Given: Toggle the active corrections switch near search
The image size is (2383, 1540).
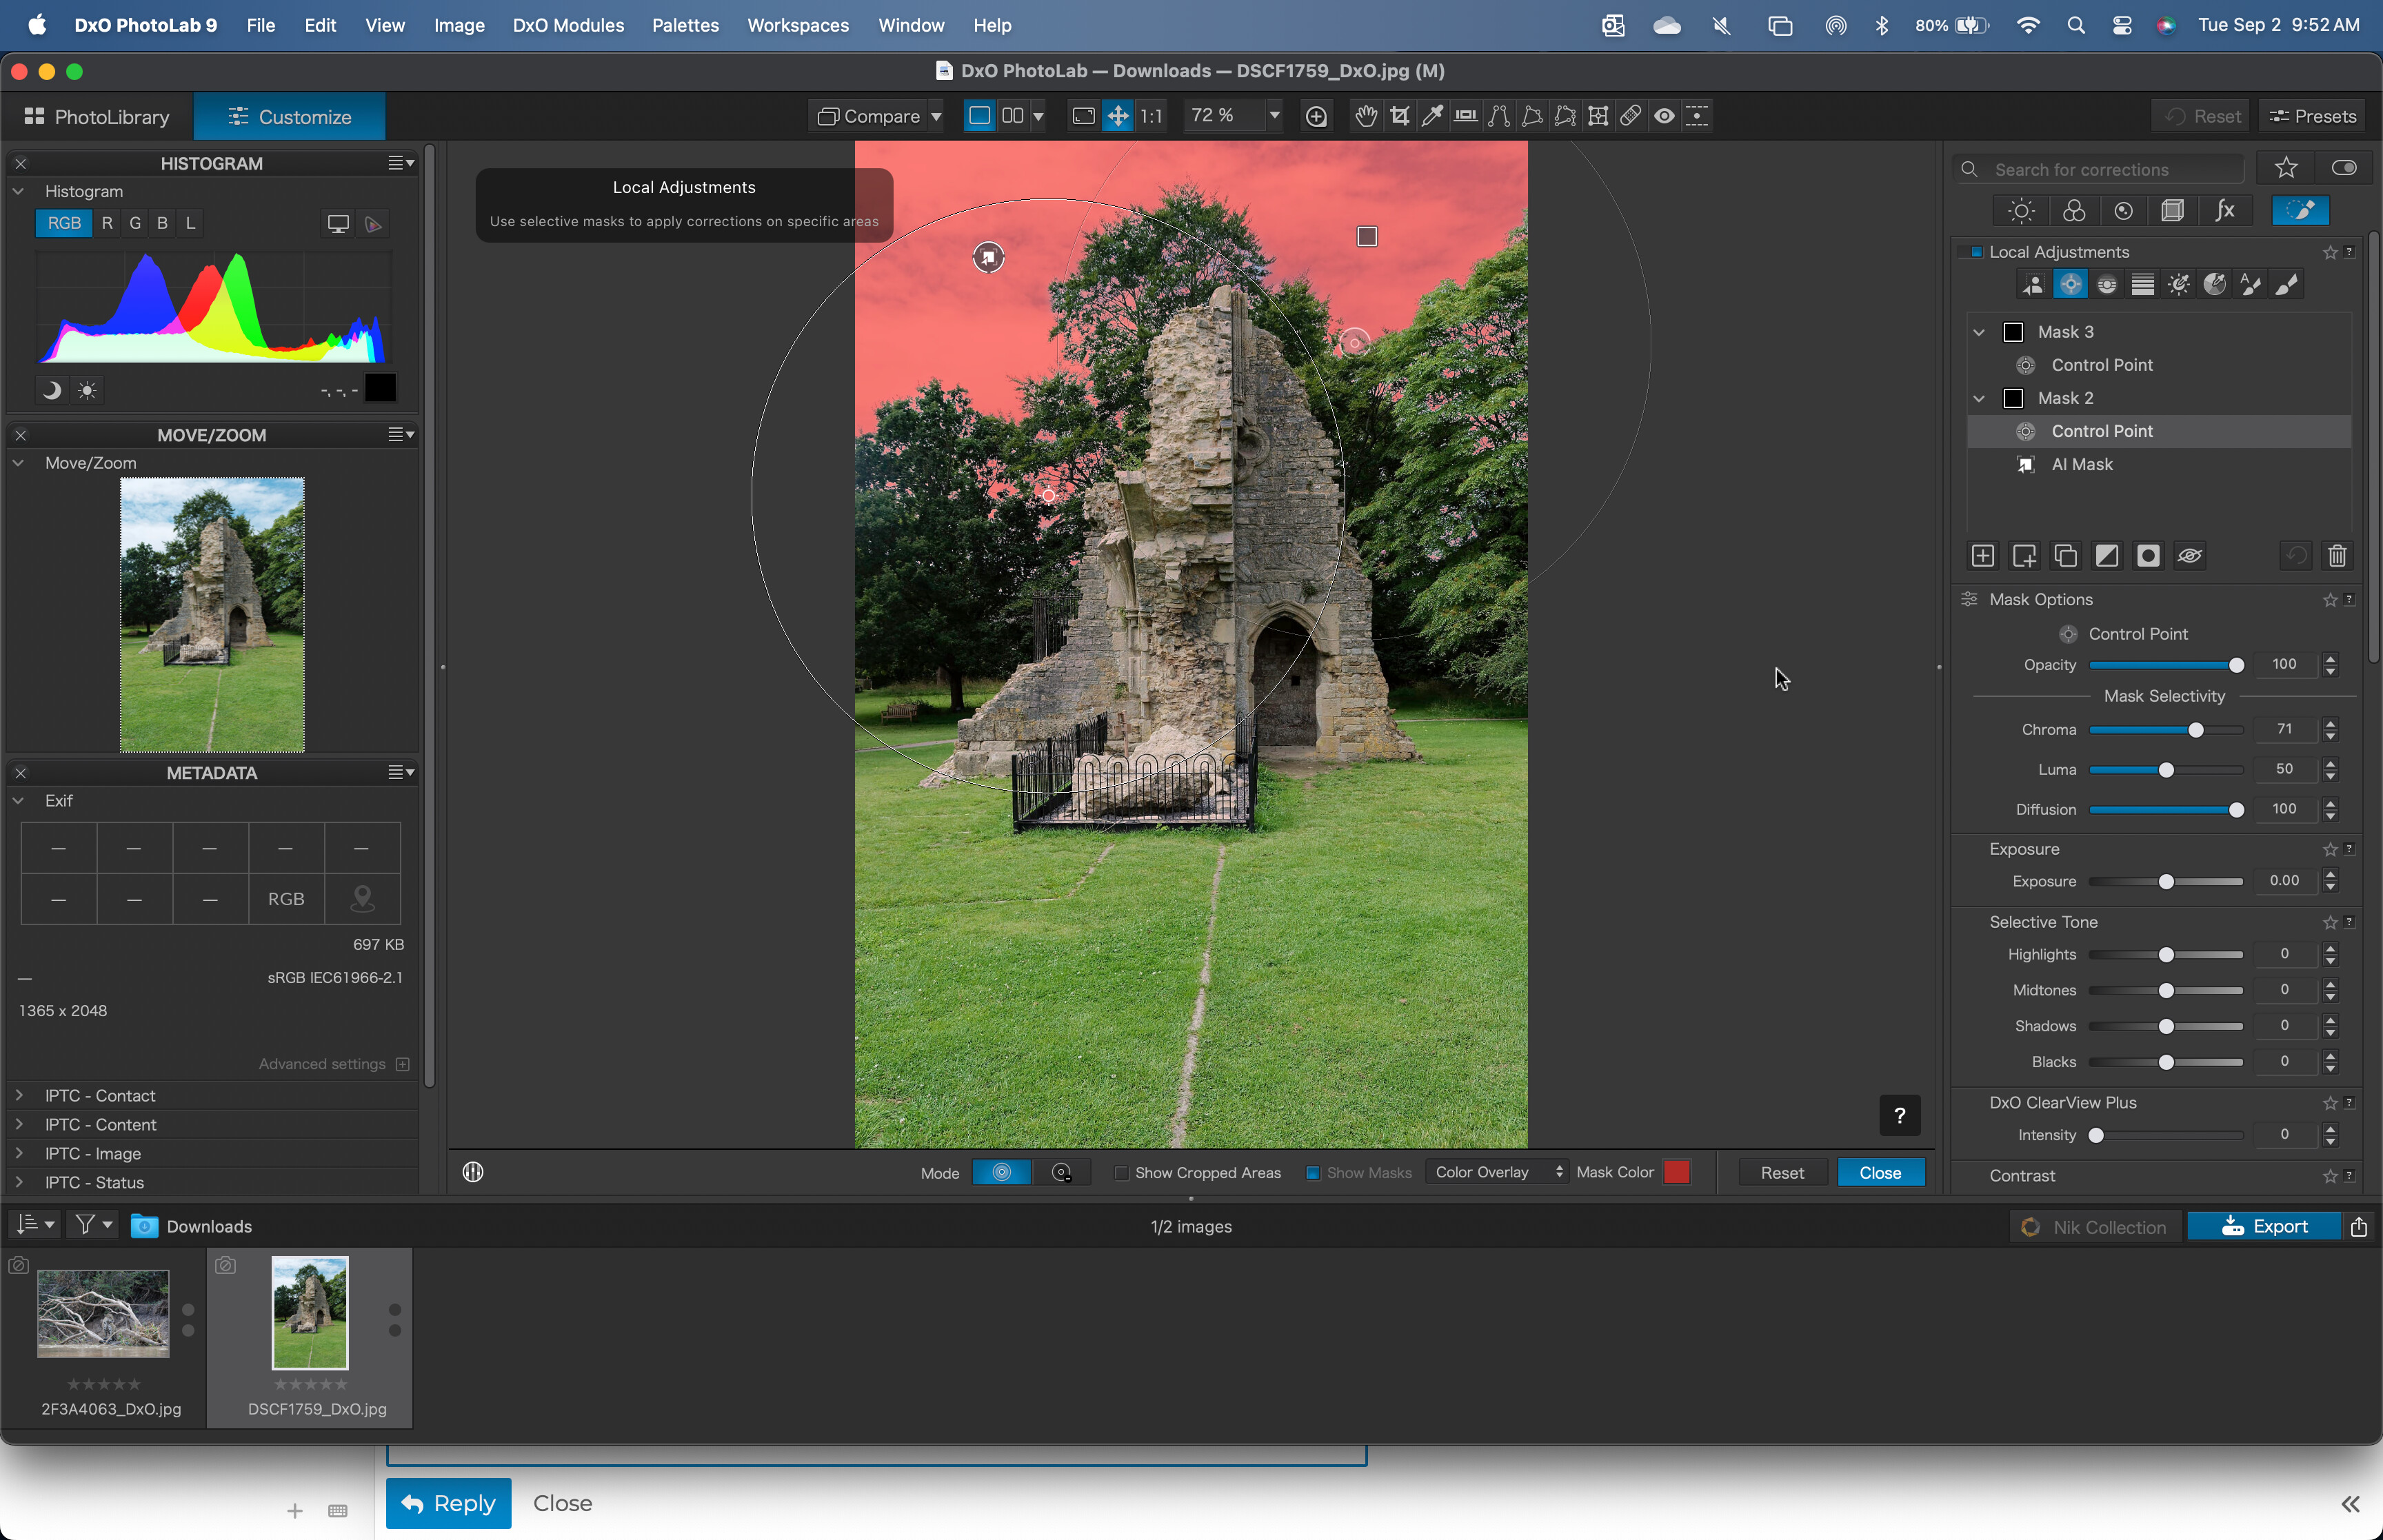Looking at the screenshot, I should [x=2343, y=168].
